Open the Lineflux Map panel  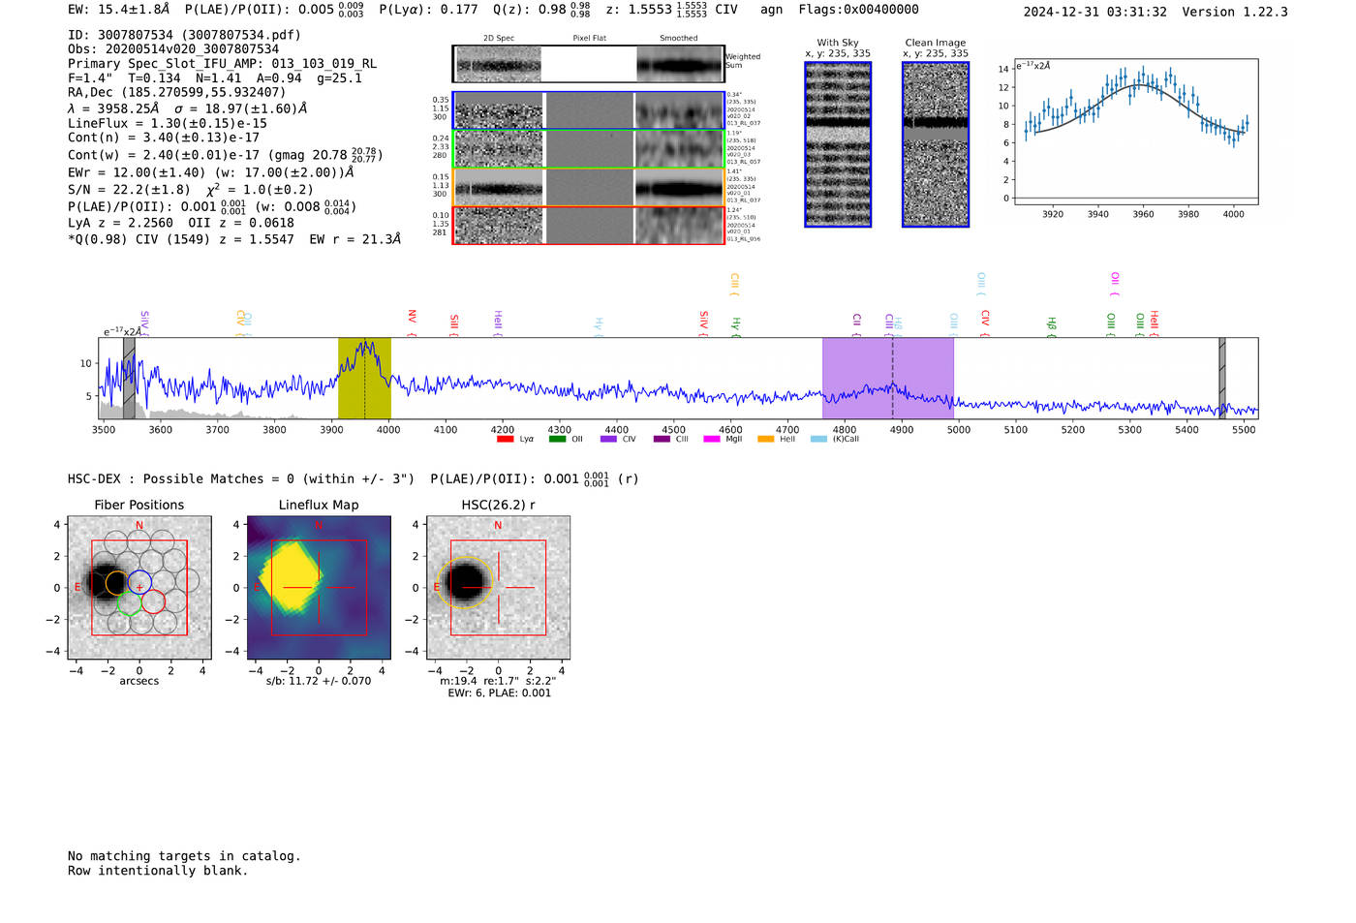pos(319,588)
